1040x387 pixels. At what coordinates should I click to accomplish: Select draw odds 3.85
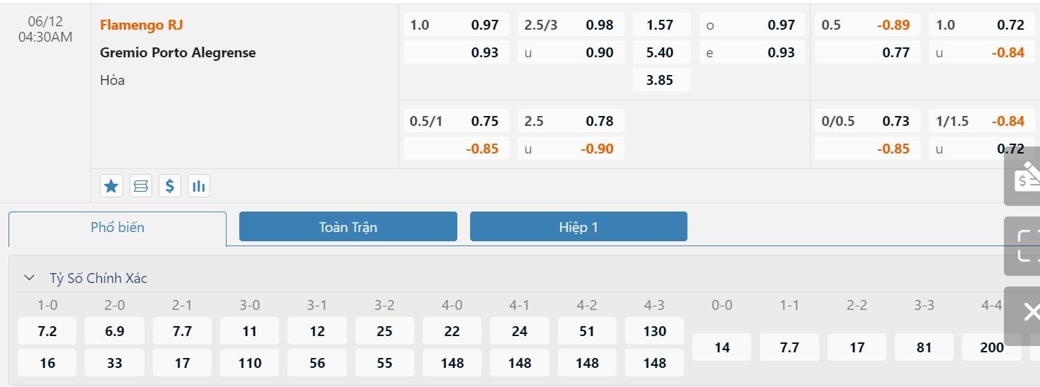(661, 80)
